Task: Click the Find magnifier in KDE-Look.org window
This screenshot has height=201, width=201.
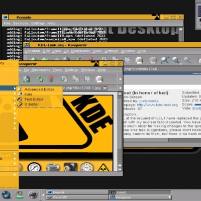Action: pyautogui.click(x=165, y=60)
